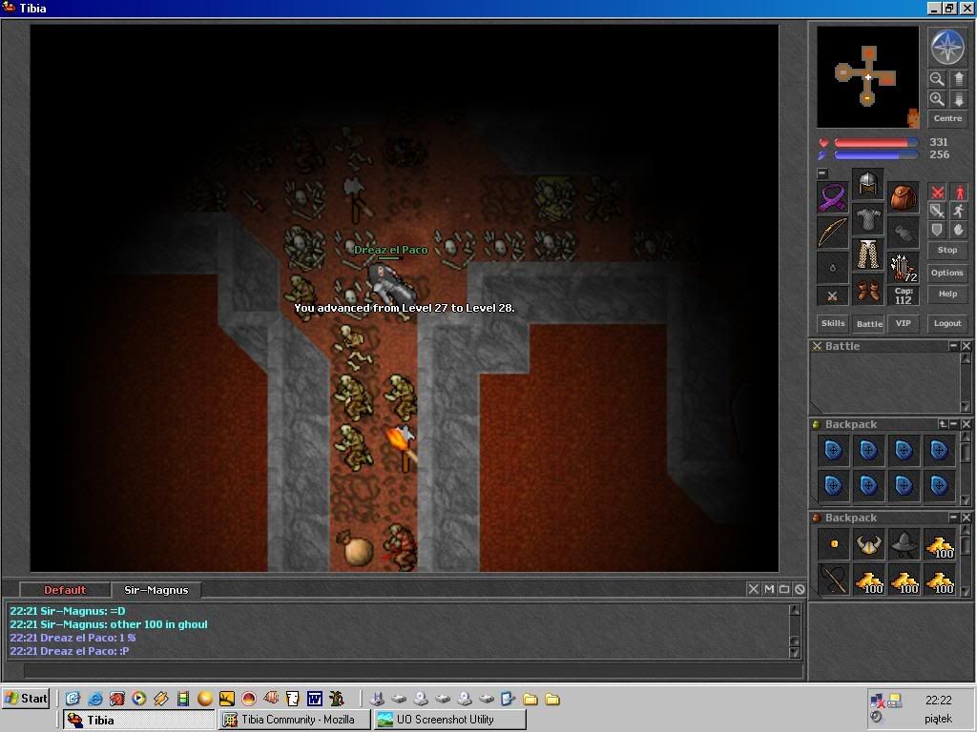
Task: Open the Help button
Action: (947, 294)
